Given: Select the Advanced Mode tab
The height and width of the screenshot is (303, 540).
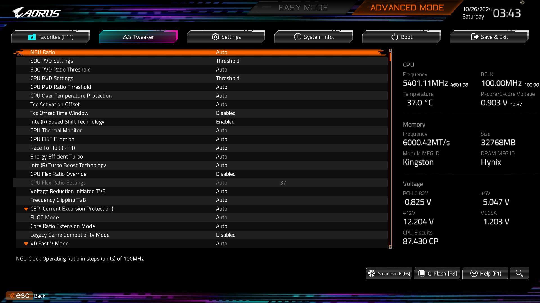Looking at the screenshot, I should [407, 8].
